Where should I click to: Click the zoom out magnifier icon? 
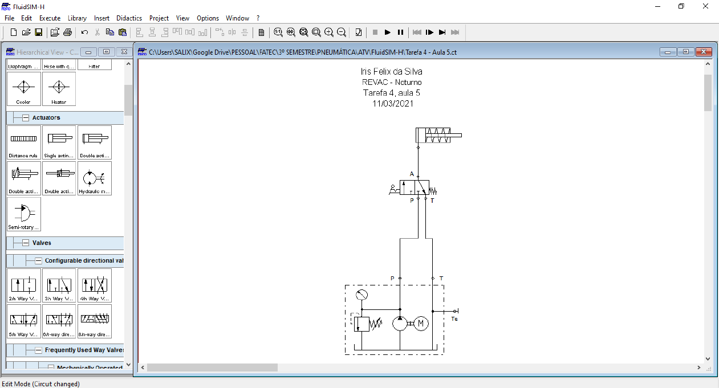click(342, 32)
